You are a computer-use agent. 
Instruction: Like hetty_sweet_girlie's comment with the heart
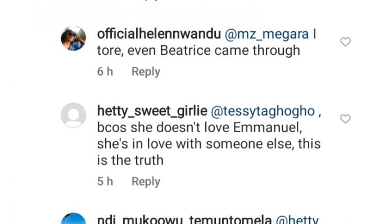[345, 119]
